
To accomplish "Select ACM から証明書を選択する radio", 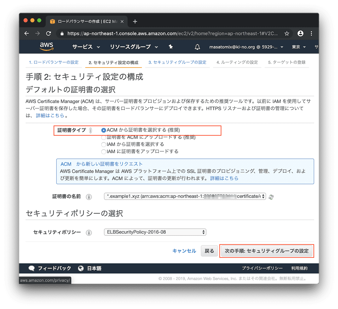I will click(104, 130).
